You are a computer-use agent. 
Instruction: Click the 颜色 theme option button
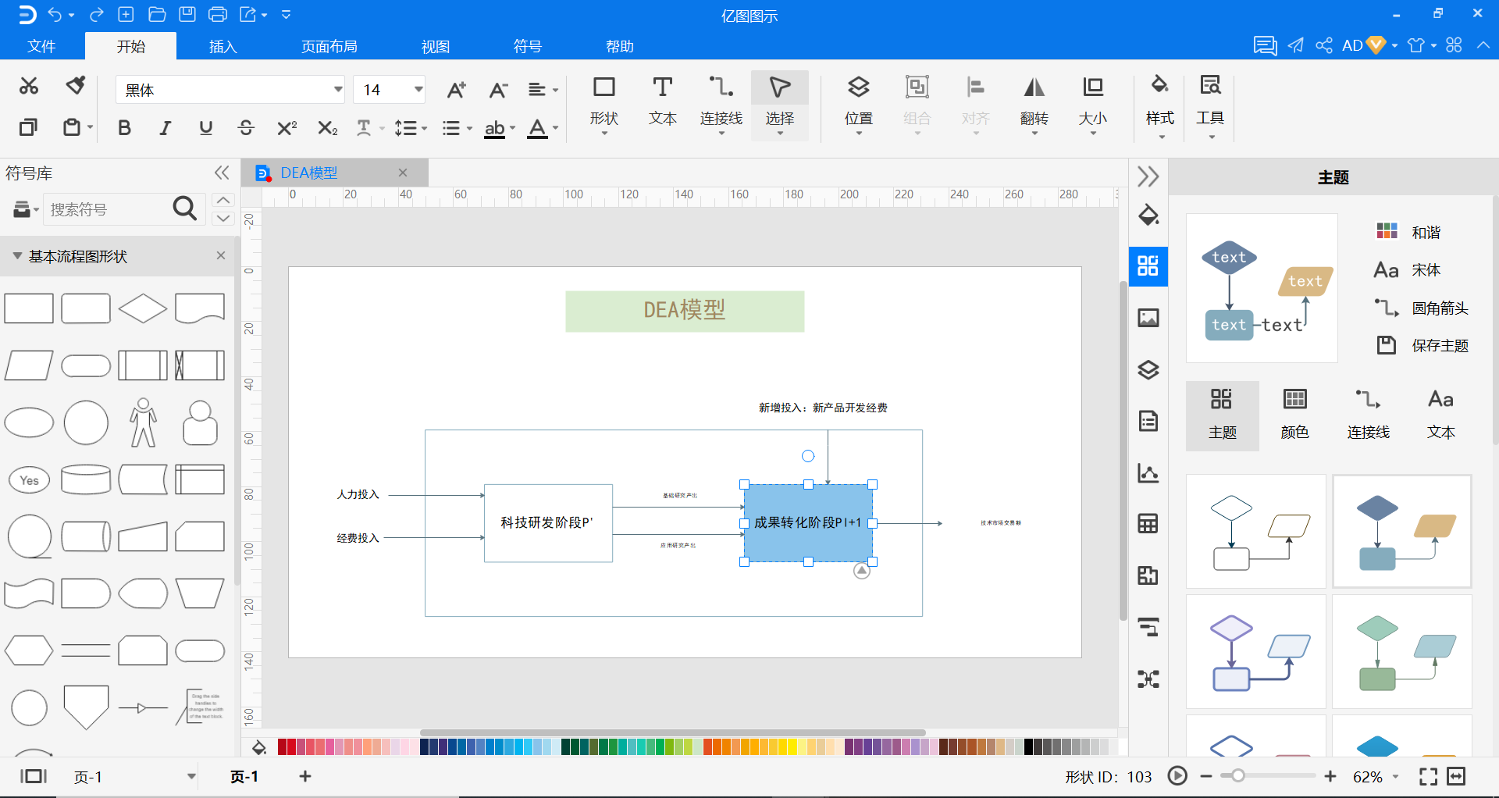point(1294,415)
